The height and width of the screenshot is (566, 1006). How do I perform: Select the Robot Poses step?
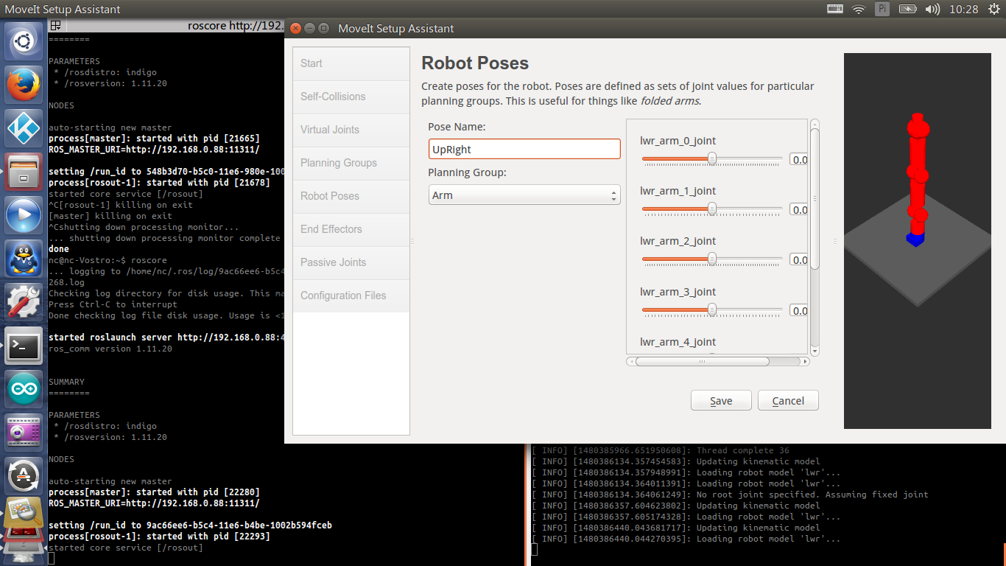coord(351,196)
